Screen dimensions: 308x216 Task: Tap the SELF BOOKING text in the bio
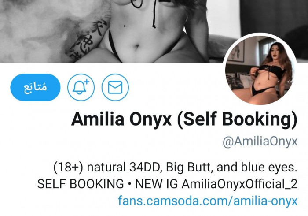(81, 184)
